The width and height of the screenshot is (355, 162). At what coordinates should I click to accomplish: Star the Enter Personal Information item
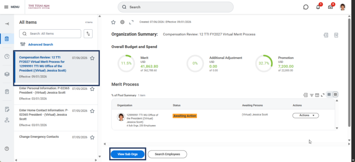pyautogui.click(x=92, y=89)
